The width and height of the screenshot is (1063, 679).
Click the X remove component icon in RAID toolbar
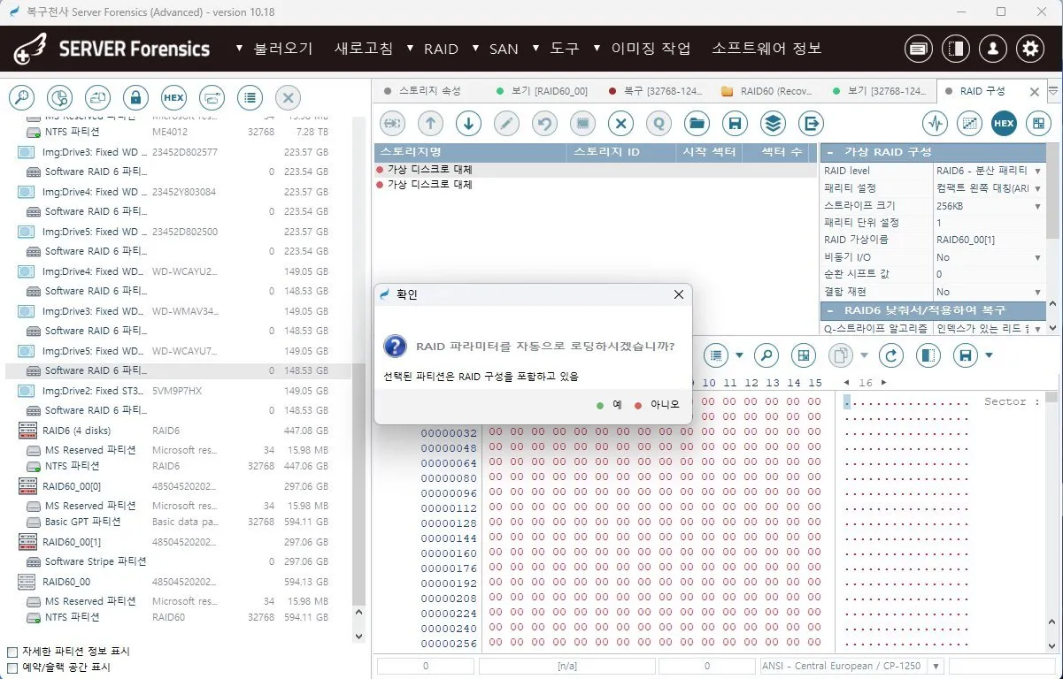click(620, 124)
